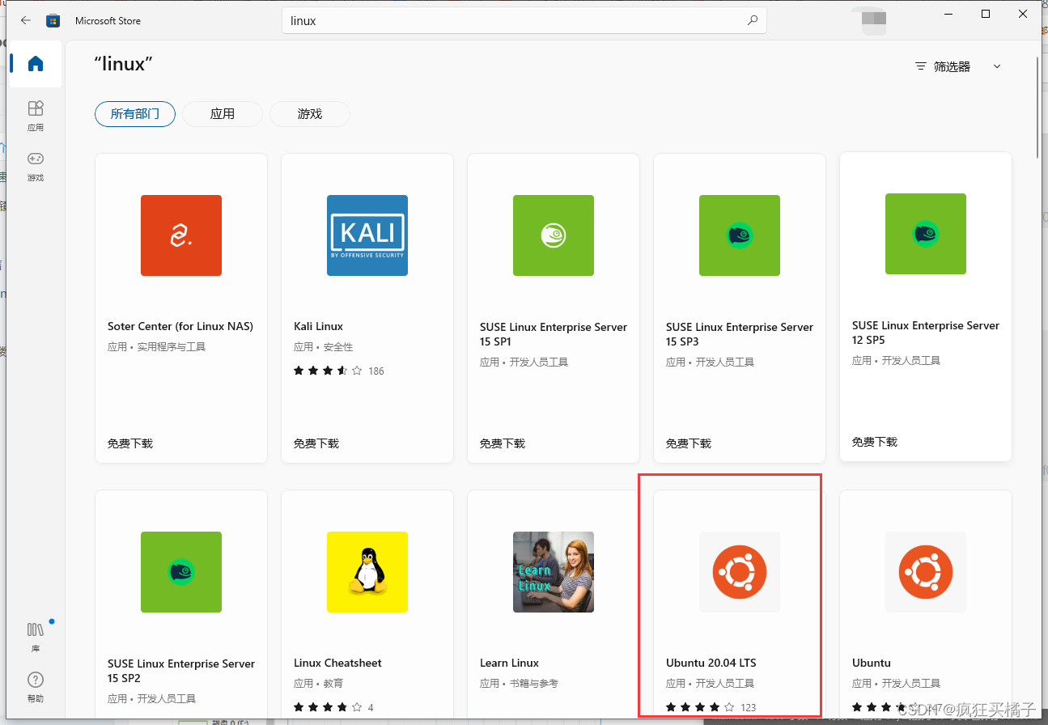This screenshot has width=1048, height=725.
Task: Click the 应用 • 教育 category text
Action: tap(319, 683)
